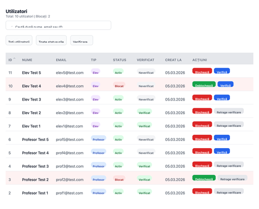Click email prof3@test.com
Image resolution: width=259 pixels, height=209 pixels.
click(70, 166)
